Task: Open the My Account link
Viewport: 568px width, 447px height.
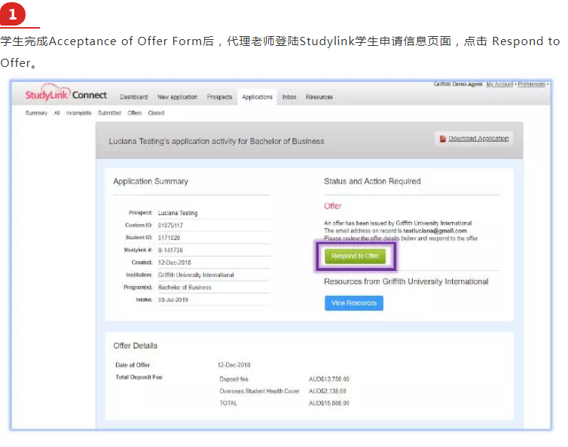Action: (499, 84)
